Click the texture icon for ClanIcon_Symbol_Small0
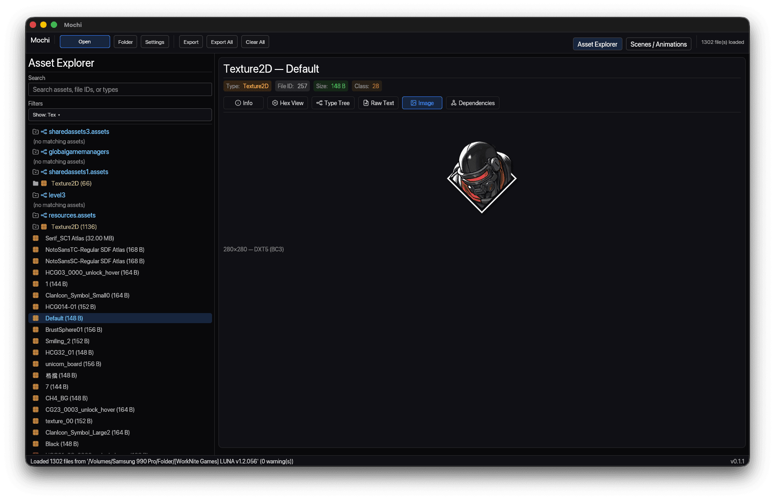The width and height of the screenshot is (775, 500). point(36,295)
